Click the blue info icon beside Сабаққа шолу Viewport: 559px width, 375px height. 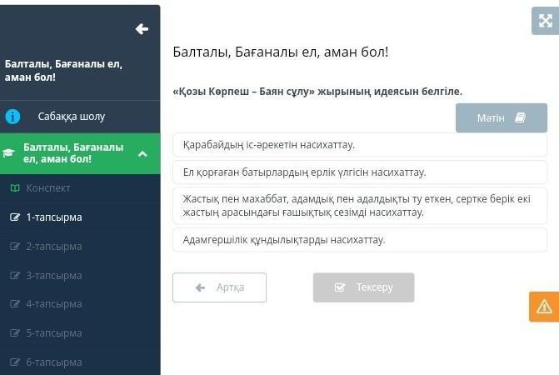tap(12, 117)
